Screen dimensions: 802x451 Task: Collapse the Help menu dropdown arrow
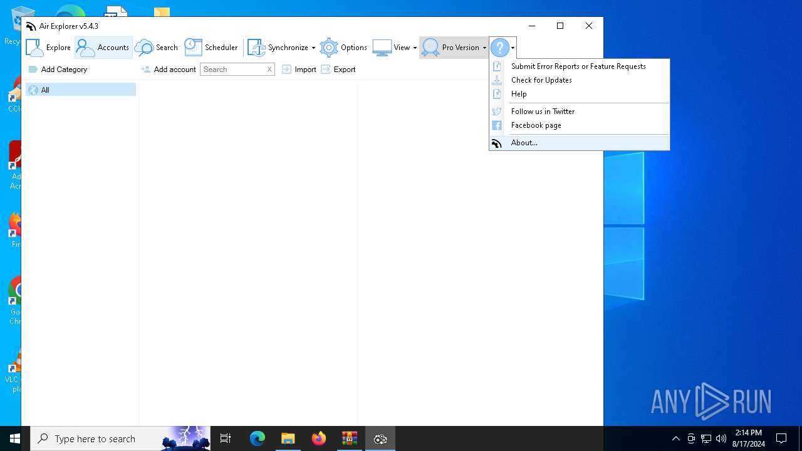[513, 48]
